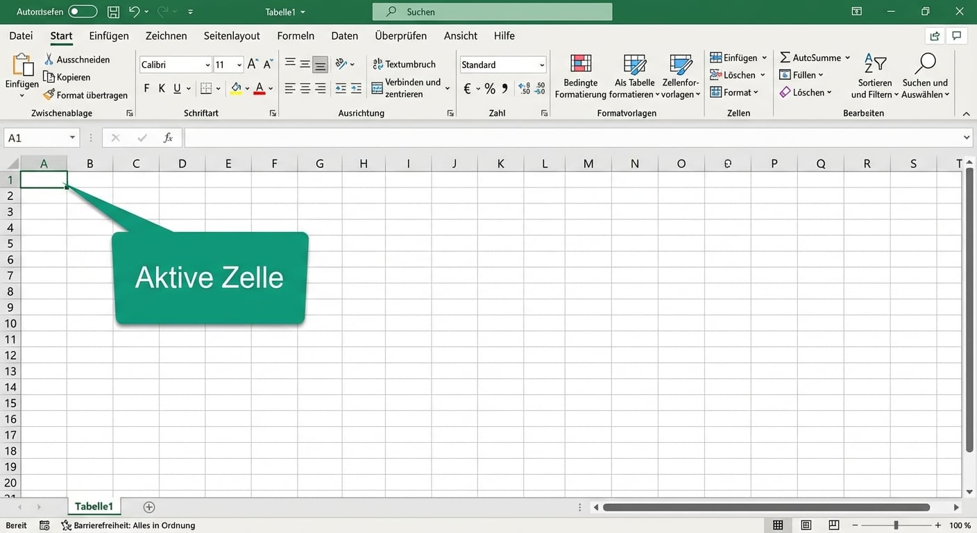
Task: Open the Überprüfen tab
Action: [400, 35]
